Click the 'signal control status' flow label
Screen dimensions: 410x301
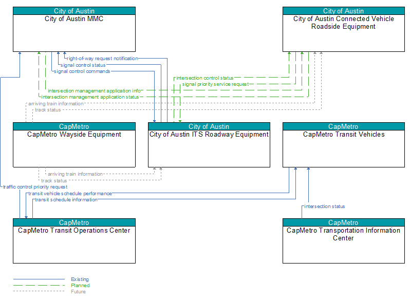(x=83, y=65)
